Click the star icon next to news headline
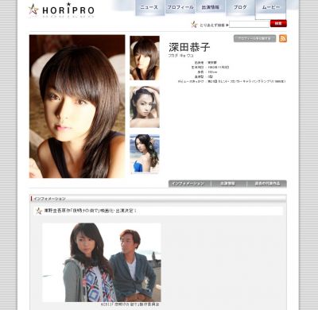The image size is (318, 310). (x=39, y=211)
